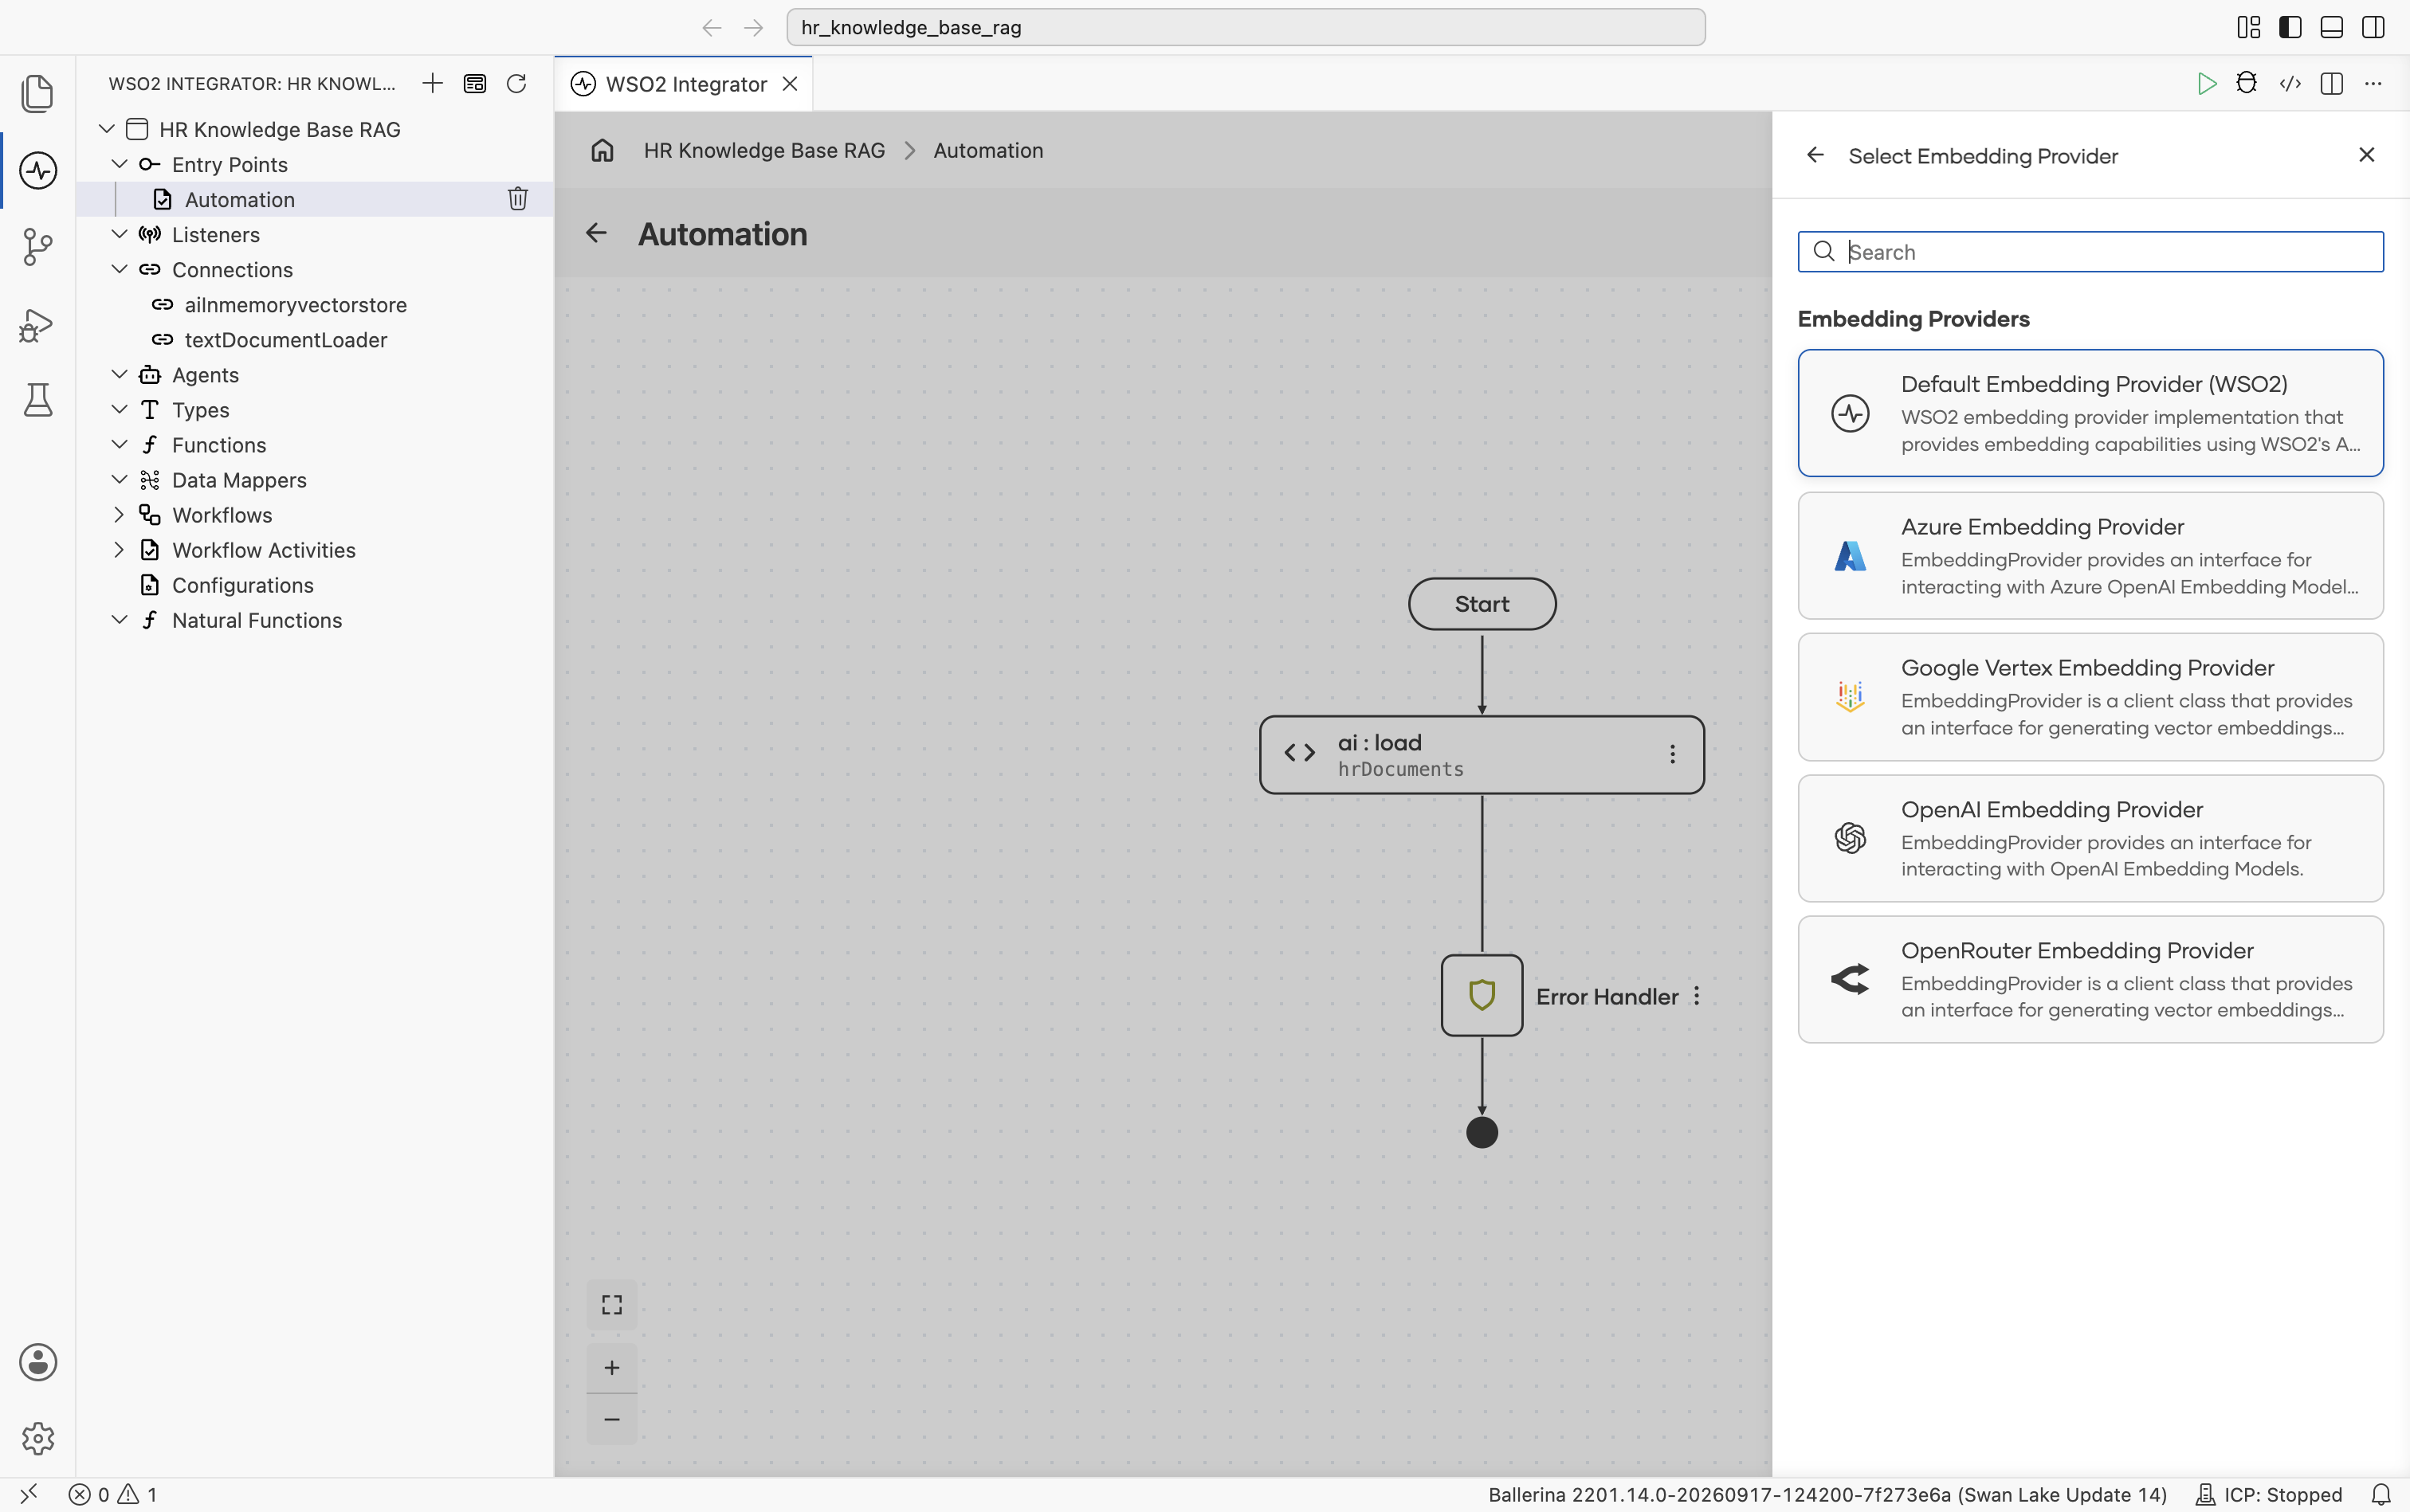Fit diagram to screen
The image size is (2410, 1512).
(x=612, y=1305)
